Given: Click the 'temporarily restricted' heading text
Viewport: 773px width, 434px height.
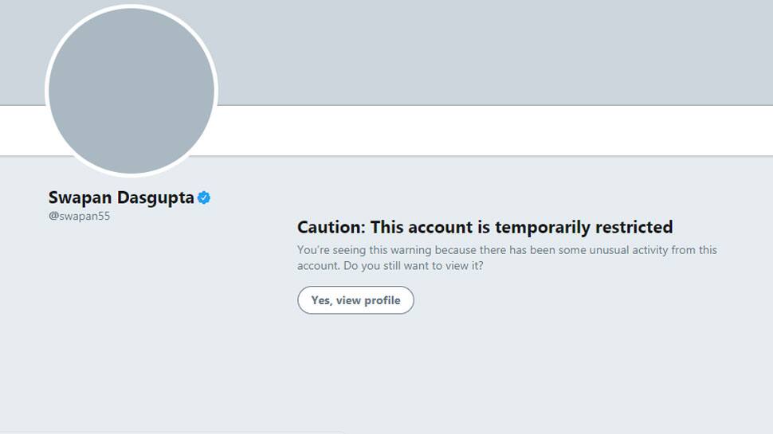Looking at the screenshot, I should [583, 227].
